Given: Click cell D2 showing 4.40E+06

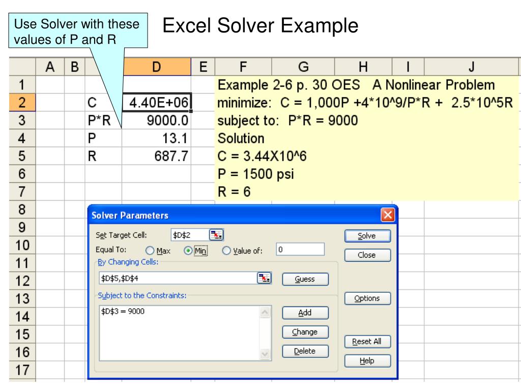Looking at the screenshot, I should 157,102.
